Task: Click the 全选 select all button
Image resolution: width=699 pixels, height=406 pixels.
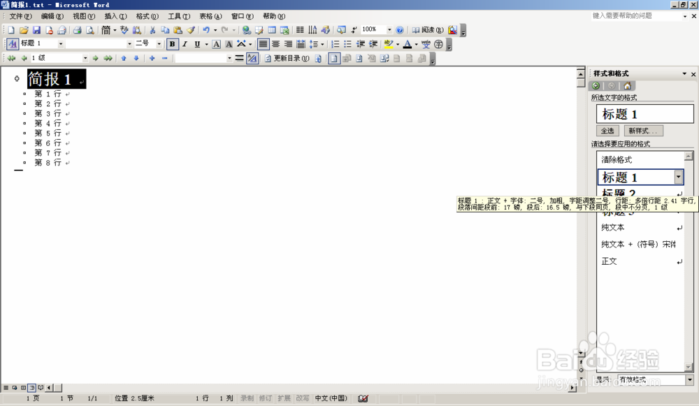Action: [607, 131]
